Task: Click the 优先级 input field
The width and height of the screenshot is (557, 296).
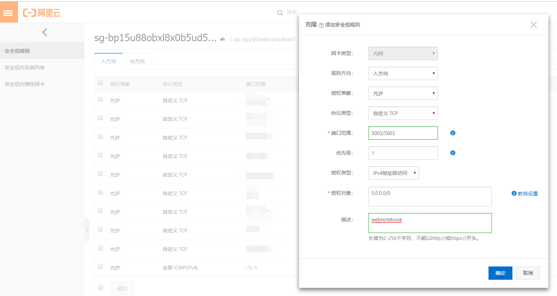Action: [x=403, y=153]
